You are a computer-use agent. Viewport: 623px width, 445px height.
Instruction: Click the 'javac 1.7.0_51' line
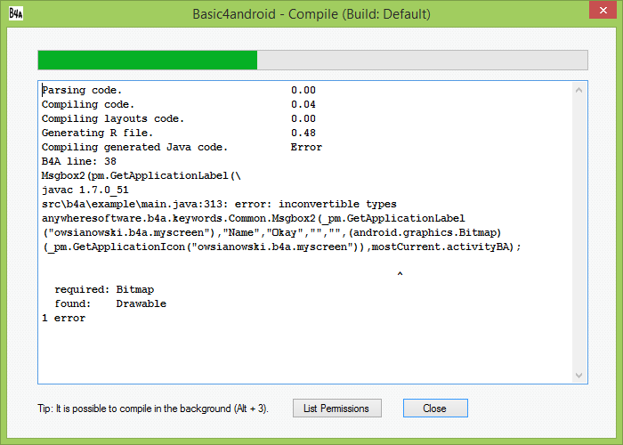[x=85, y=190]
